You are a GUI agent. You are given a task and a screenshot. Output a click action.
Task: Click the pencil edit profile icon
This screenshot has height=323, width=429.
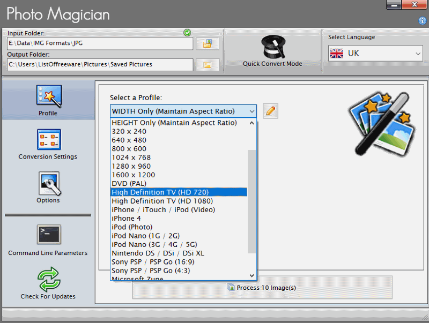[270, 111]
